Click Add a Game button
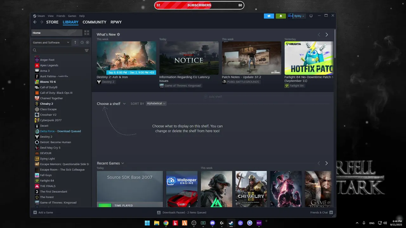Screen dimensions: 406x228 click(43, 212)
